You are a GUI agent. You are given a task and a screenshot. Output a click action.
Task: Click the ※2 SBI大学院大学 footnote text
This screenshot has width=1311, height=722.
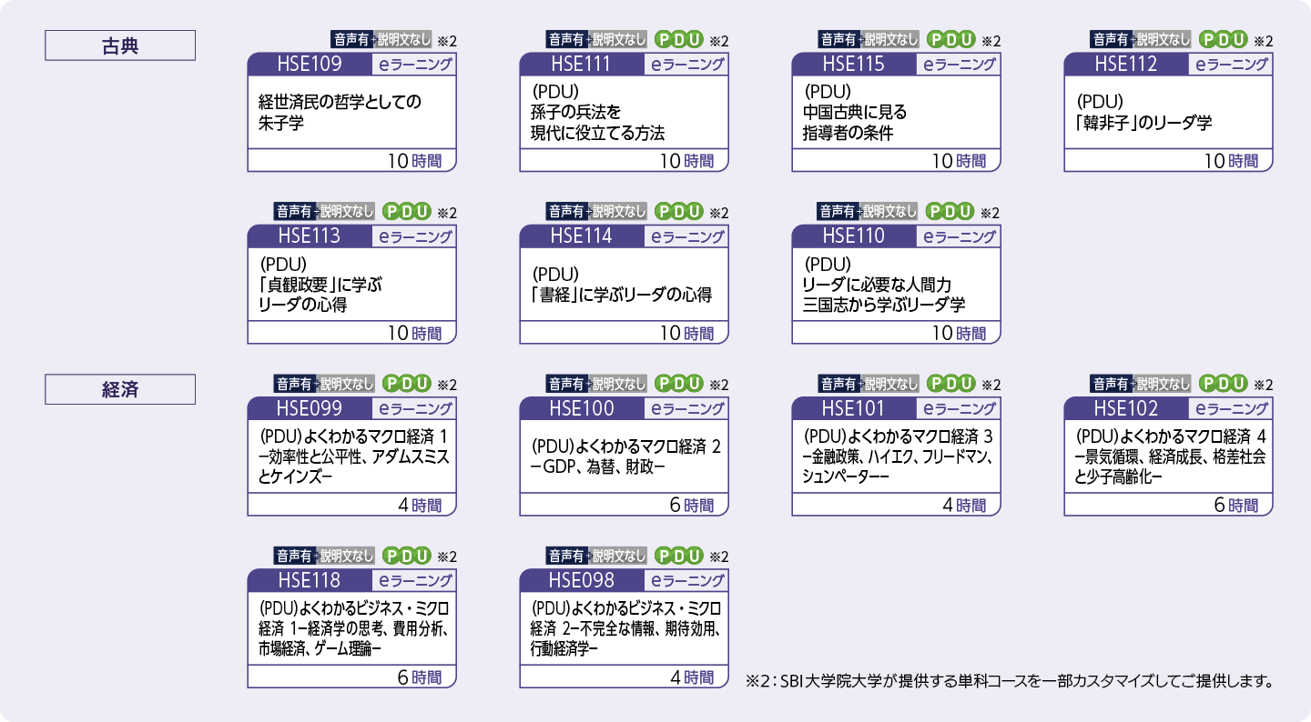coord(1008,680)
